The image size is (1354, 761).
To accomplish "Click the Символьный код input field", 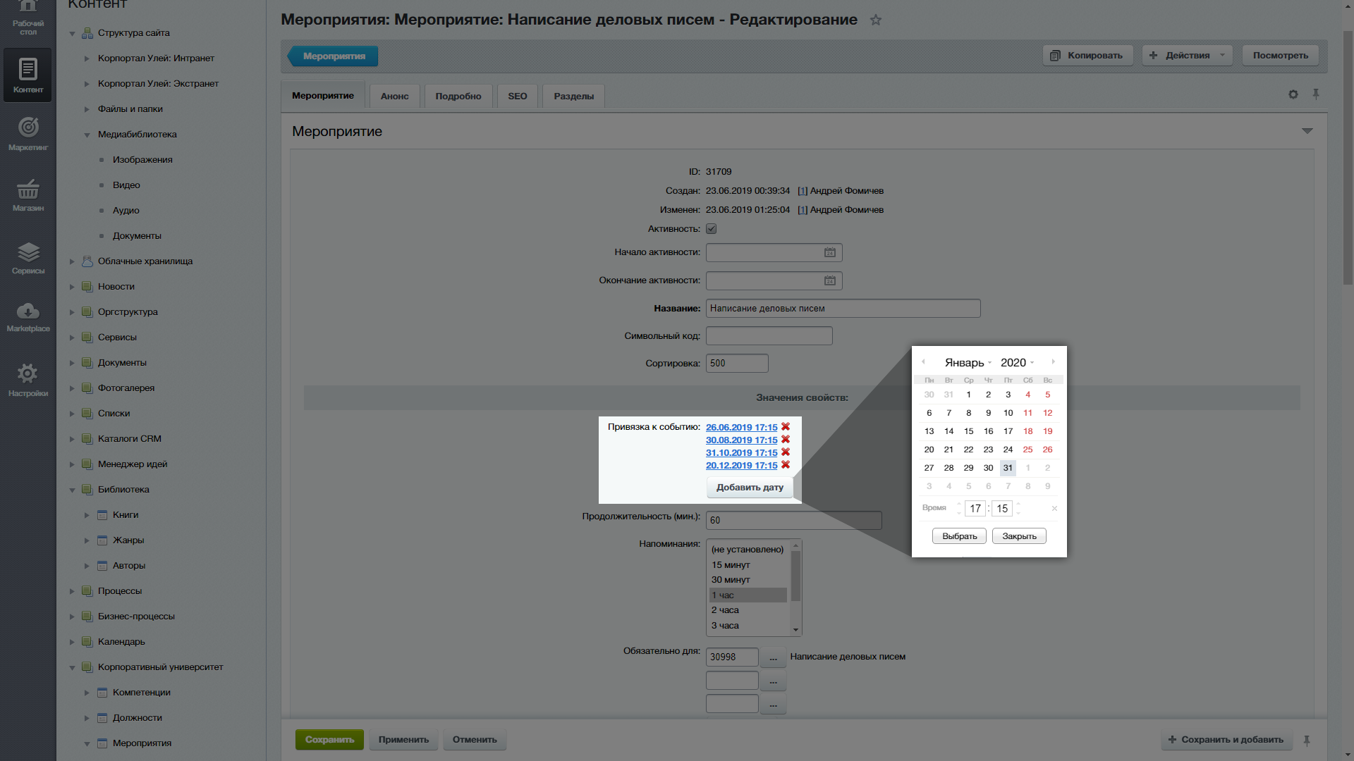I will [769, 336].
